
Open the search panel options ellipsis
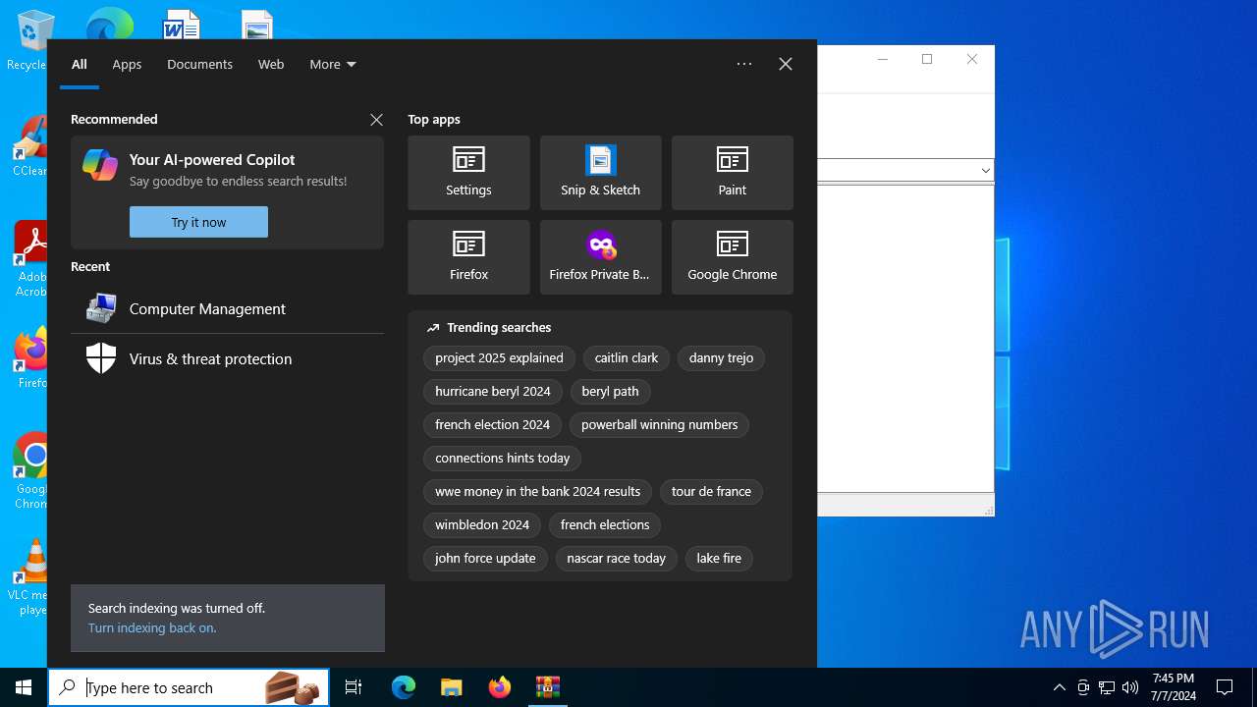(744, 64)
